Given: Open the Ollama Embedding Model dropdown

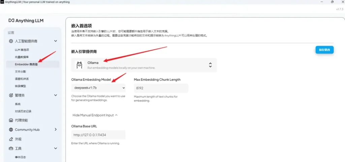Looking at the screenshot, I should tap(98, 88).
